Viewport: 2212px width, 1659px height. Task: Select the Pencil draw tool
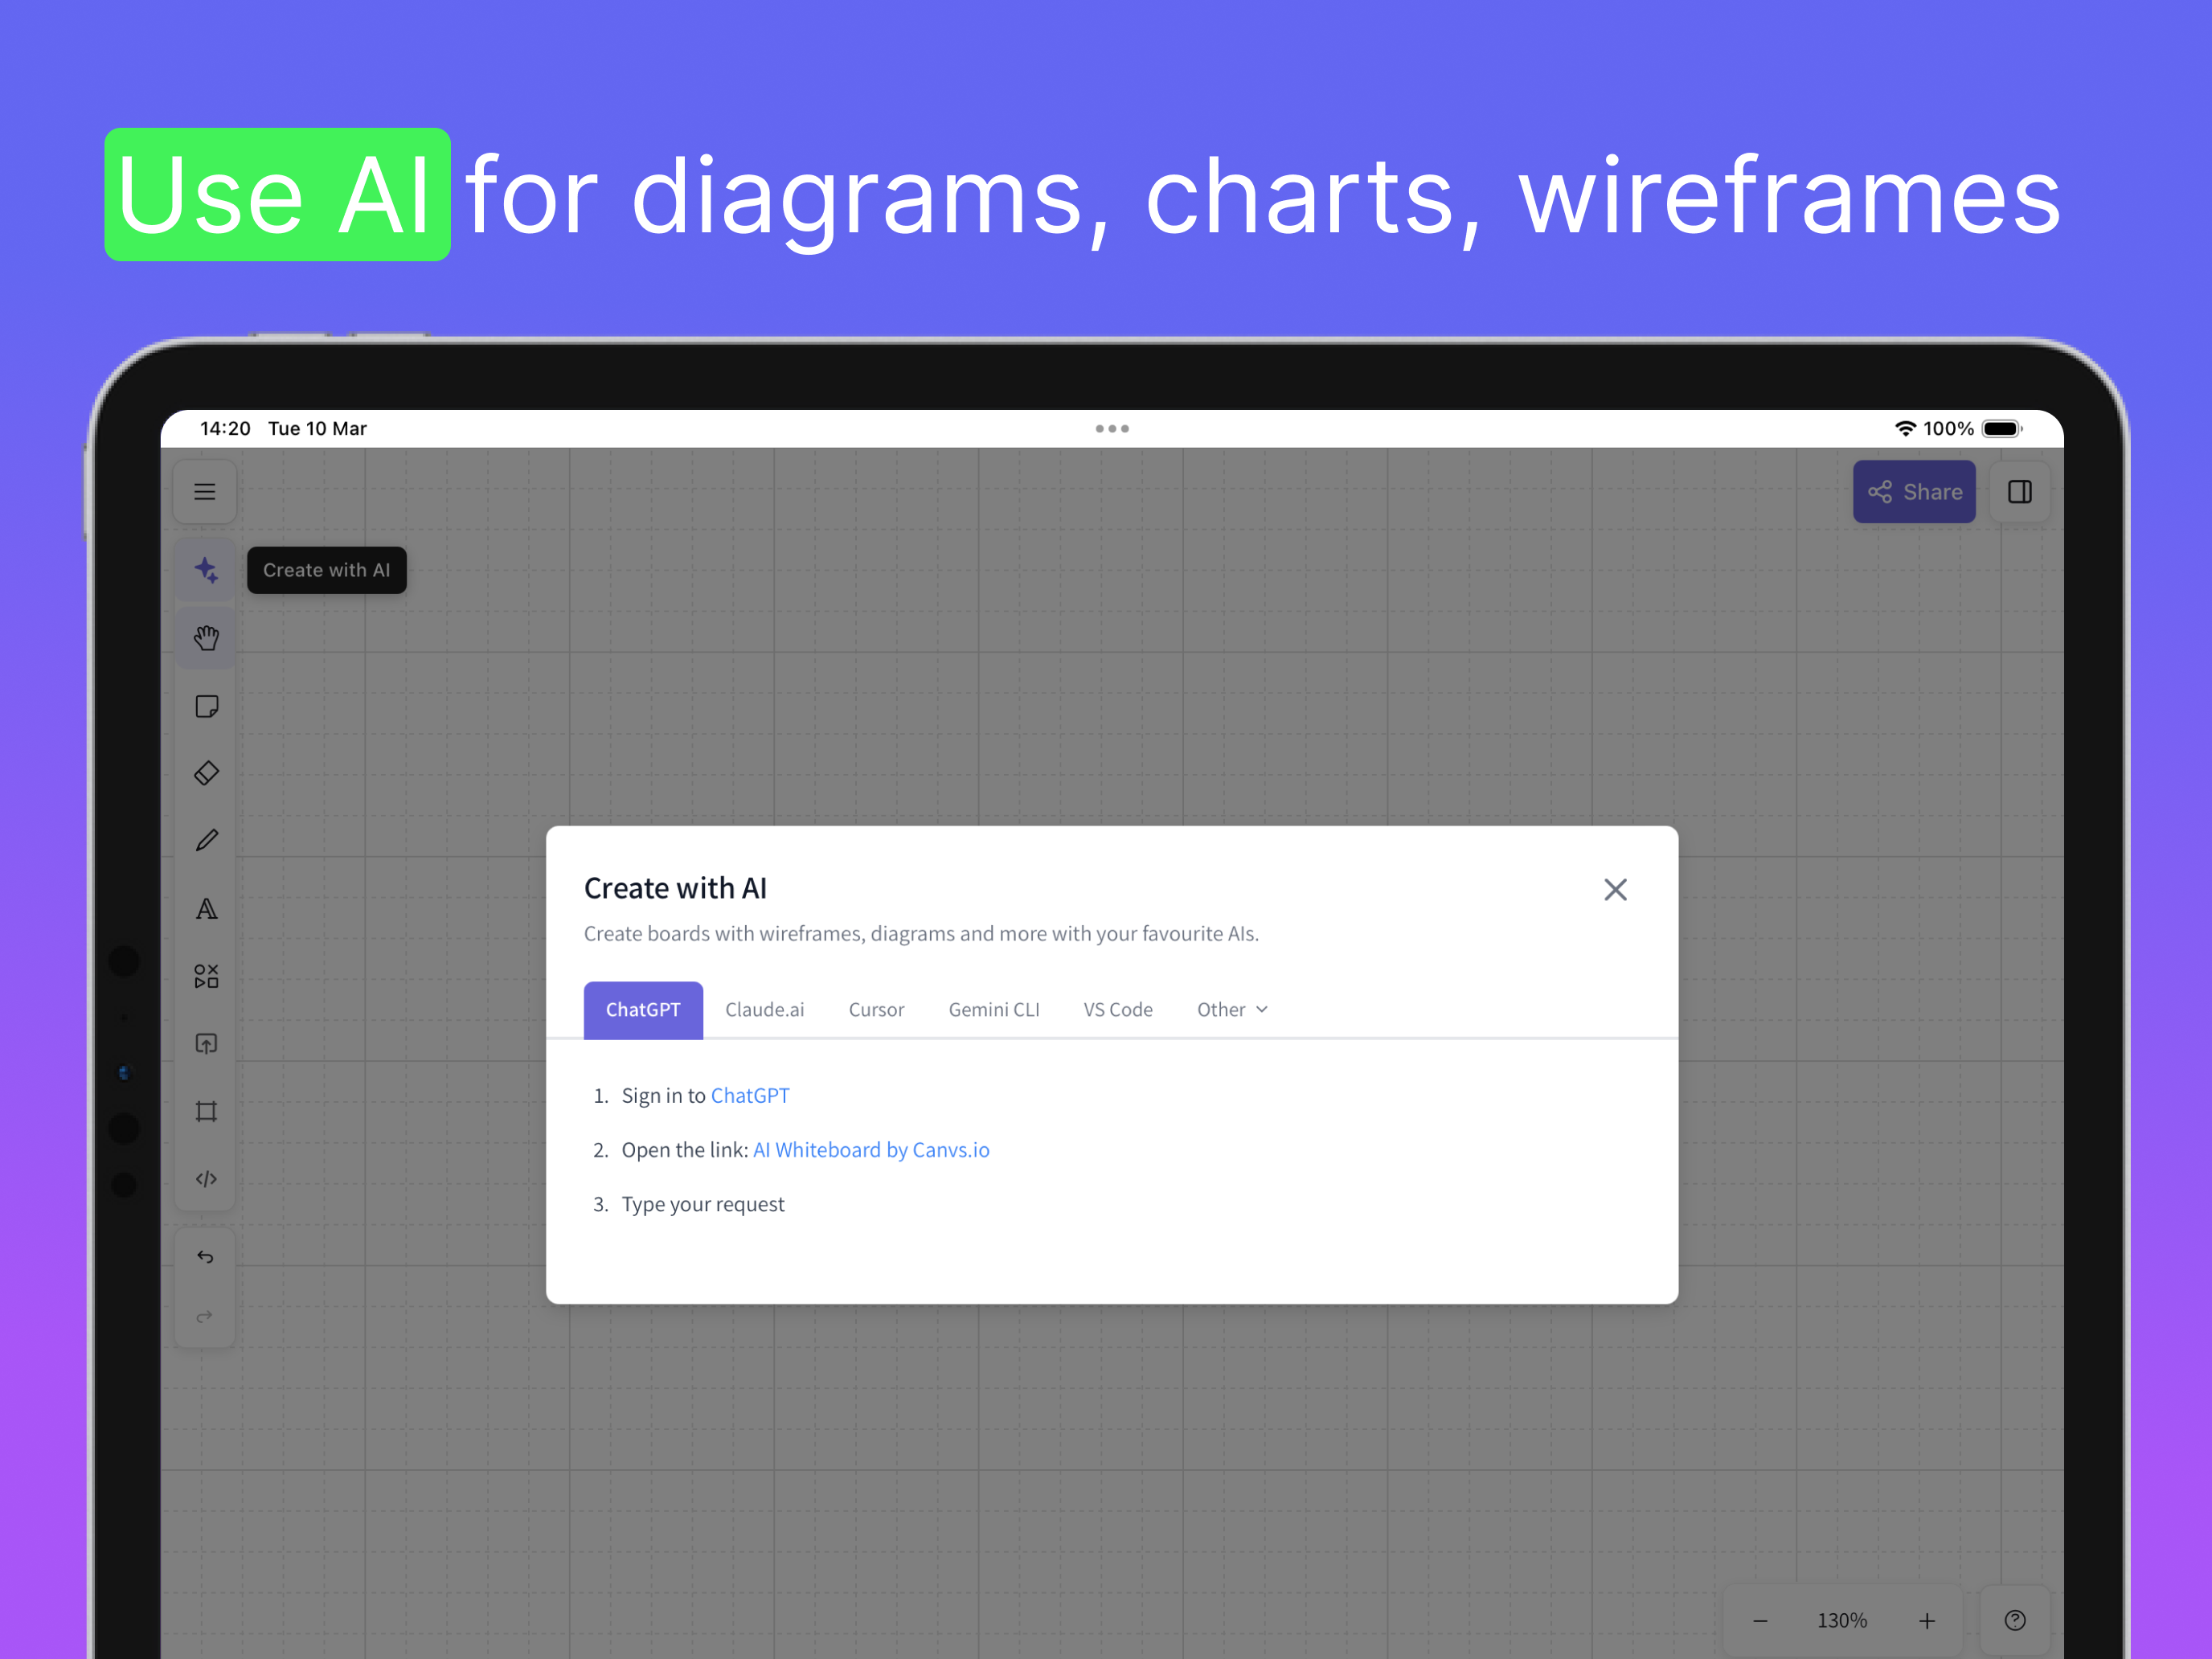pyautogui.click(x=206, y=841)
